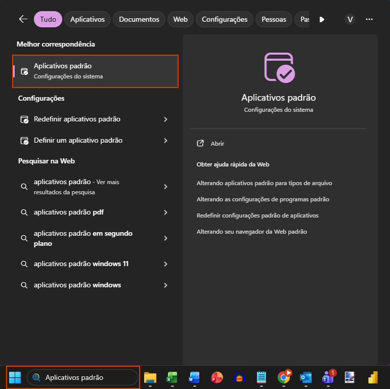This screenshot has width=390, height=389.
Task: Switch to the Documentos filter tab
Action: pyautogui.click(x=139, y=19)
